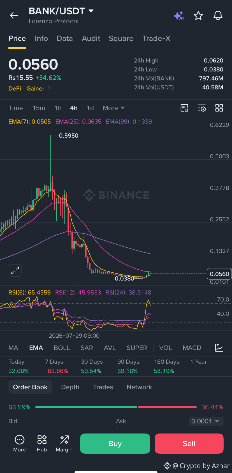Tap the bid/ask ratio bar

coord(116,407)
